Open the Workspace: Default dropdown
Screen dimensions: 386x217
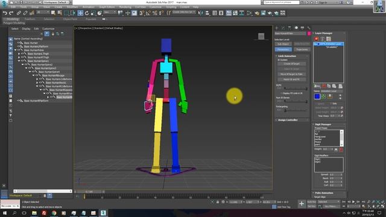57,2
